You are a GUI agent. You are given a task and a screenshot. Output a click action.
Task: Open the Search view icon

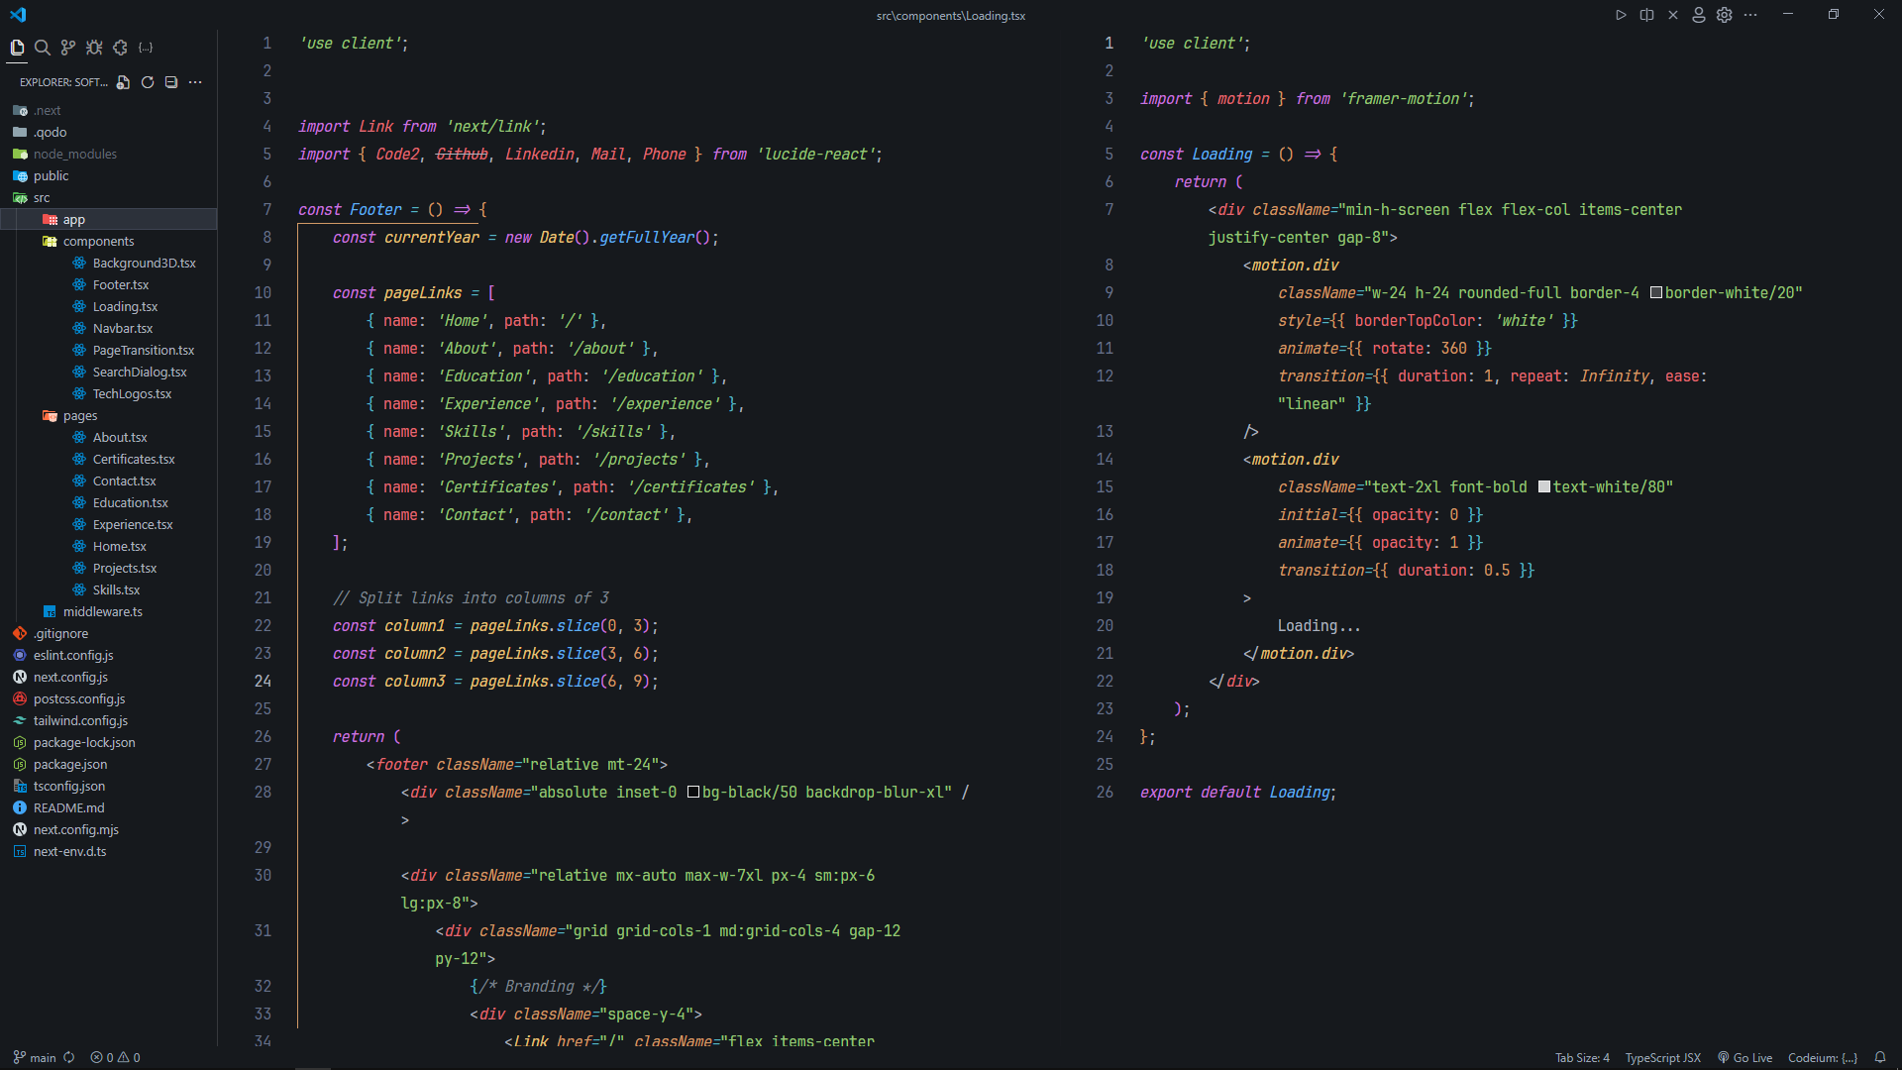43,48
